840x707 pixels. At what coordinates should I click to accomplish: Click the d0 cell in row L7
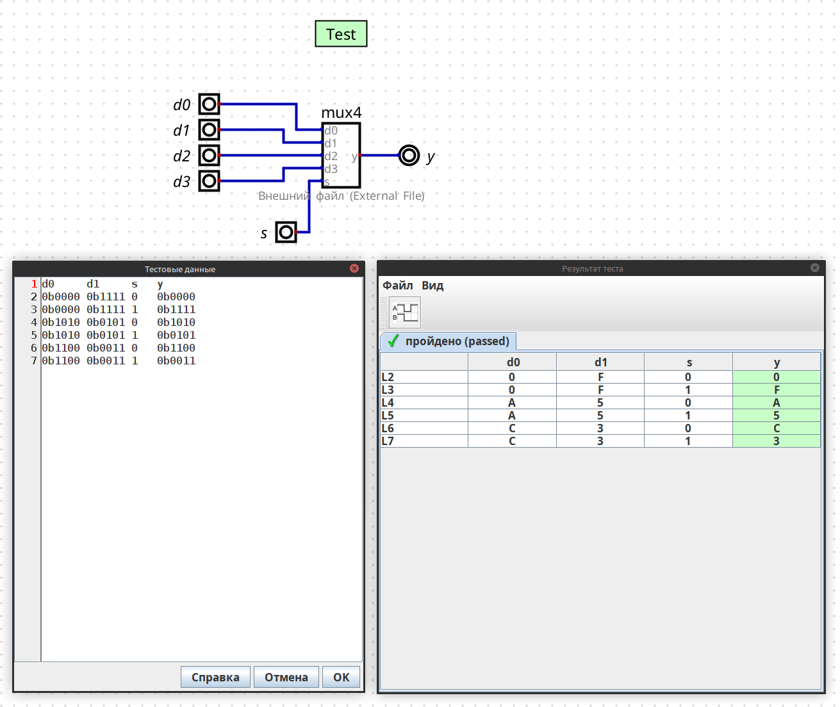click(x=513, y=441)
